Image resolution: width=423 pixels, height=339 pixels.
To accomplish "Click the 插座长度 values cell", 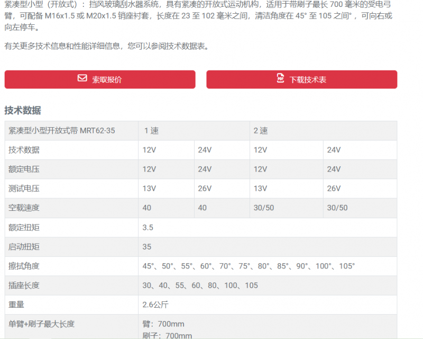I will pyautogui.click(x=268, y=286).
